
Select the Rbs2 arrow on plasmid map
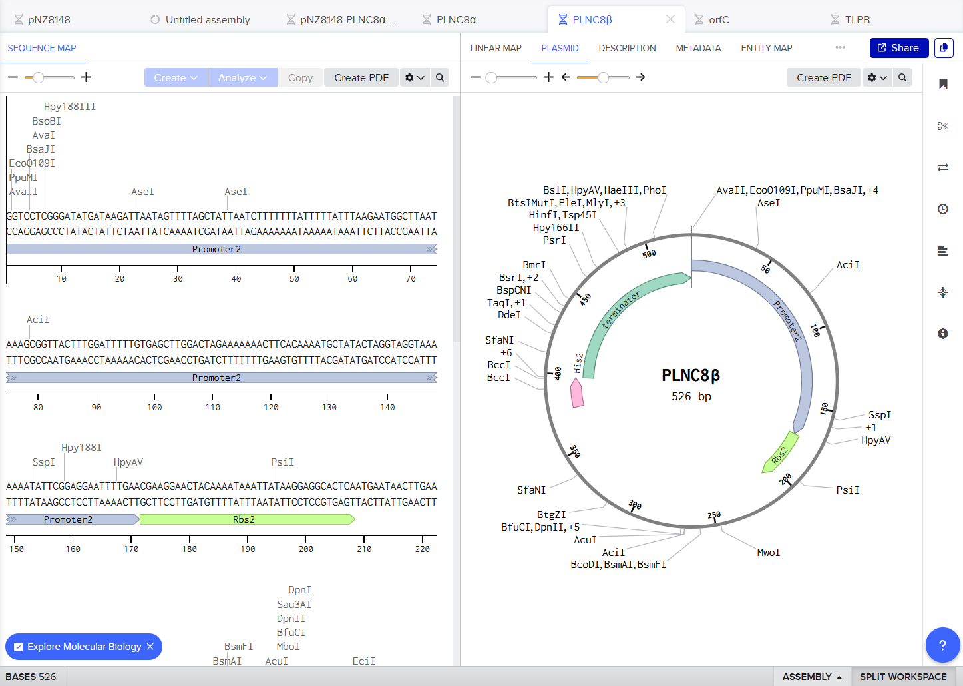pos(780,454)
